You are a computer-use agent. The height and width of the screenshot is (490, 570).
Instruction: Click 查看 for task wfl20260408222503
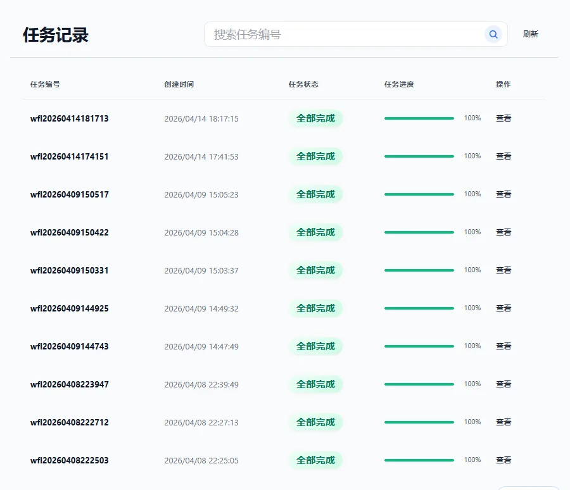503,460
